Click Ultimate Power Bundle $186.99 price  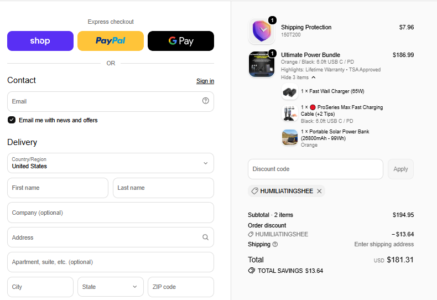click(x=403, y=55)
